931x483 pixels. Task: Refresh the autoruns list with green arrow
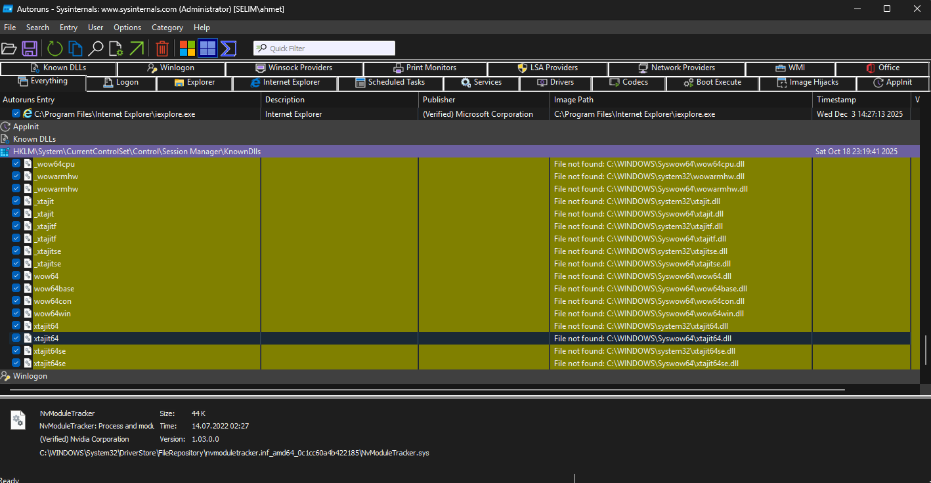[x=55, y=49]
